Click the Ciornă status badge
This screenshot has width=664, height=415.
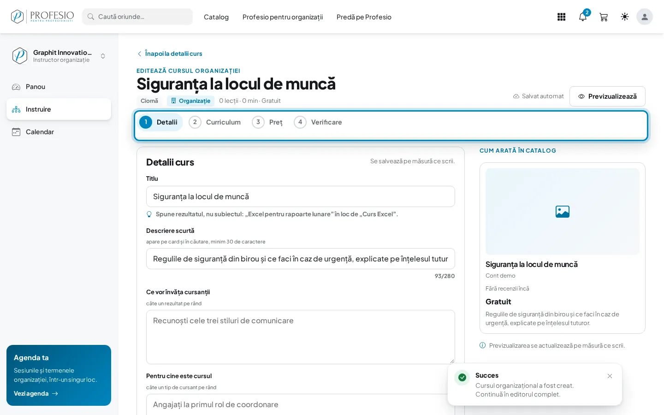point(149,101)
